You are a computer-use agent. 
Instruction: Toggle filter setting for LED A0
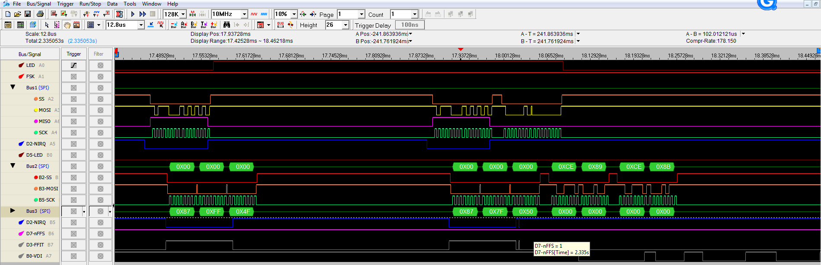coord(100,65)
